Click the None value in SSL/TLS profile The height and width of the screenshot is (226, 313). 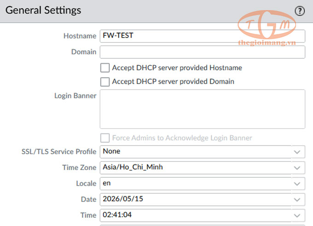point(111,151)
